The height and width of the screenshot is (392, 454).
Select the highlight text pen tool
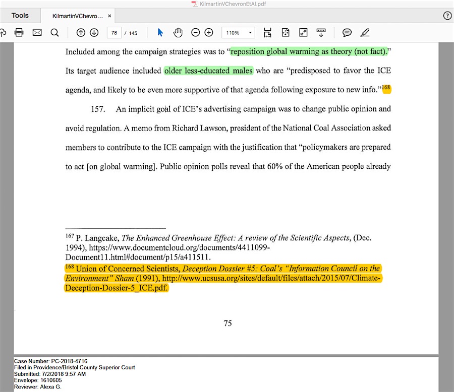click(x=365, y=33)
